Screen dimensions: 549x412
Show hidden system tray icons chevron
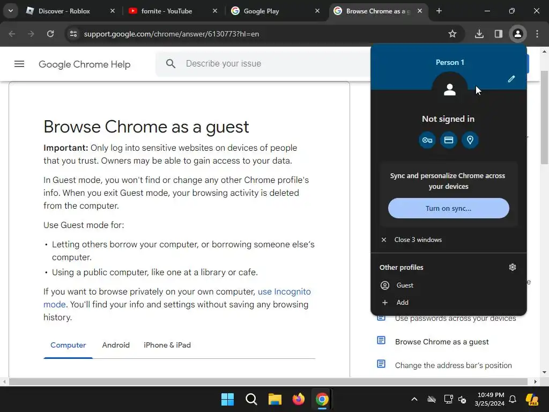pyautogui.click(x=414, y=399)
